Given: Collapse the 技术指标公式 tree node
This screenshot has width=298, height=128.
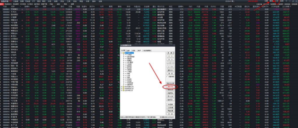Looking at the screenshot, I should click(121, 53).
